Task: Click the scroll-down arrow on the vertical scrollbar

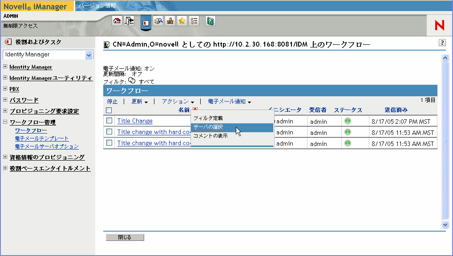Action: [445, 225]
